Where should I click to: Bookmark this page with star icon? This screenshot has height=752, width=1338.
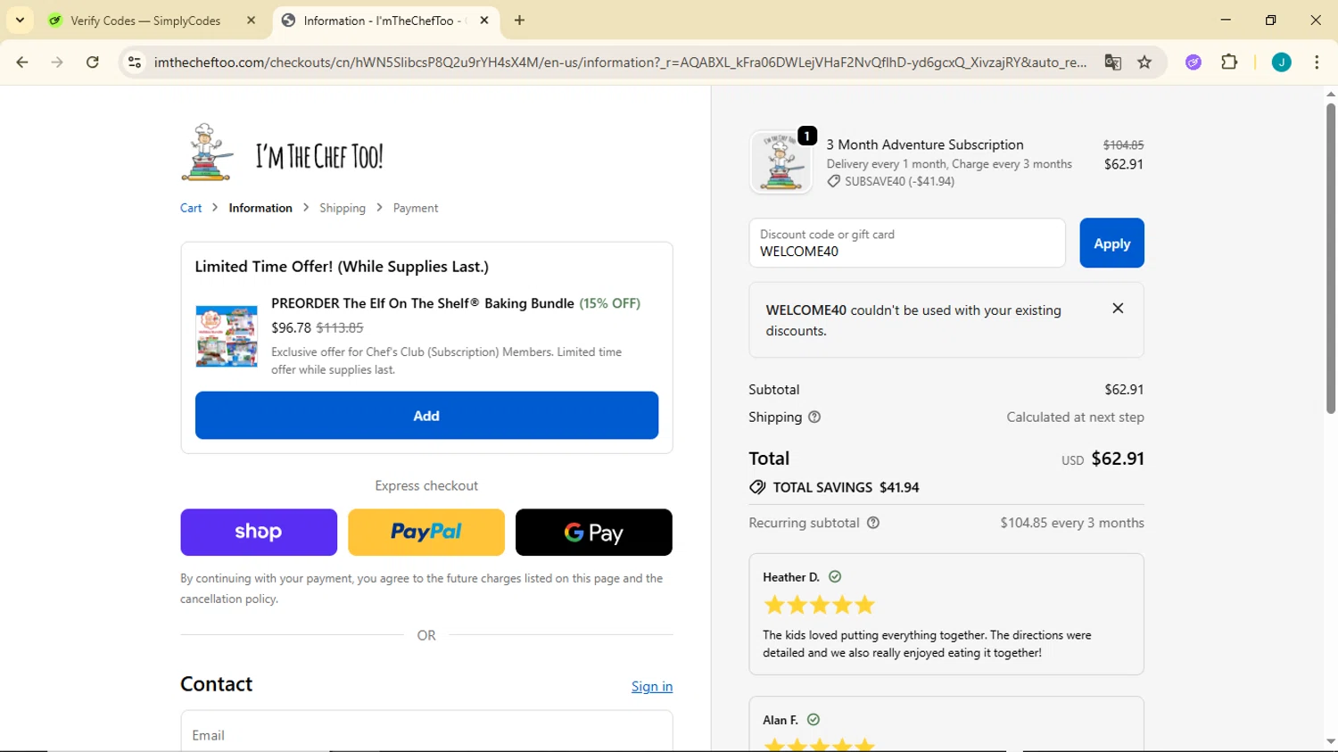point(1144,62)
